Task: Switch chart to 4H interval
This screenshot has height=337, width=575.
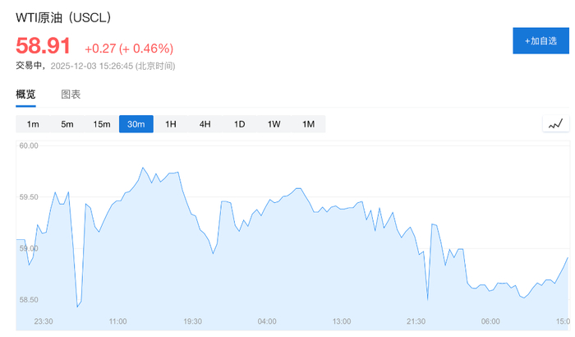Action: (205, 124)
